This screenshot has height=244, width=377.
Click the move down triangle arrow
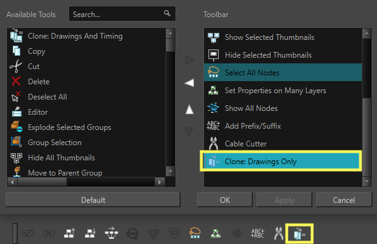pos(189,132)
